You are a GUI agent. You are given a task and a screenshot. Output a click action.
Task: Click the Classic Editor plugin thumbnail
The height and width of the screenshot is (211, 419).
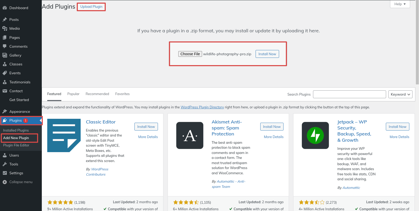click(x=64, y=135)
